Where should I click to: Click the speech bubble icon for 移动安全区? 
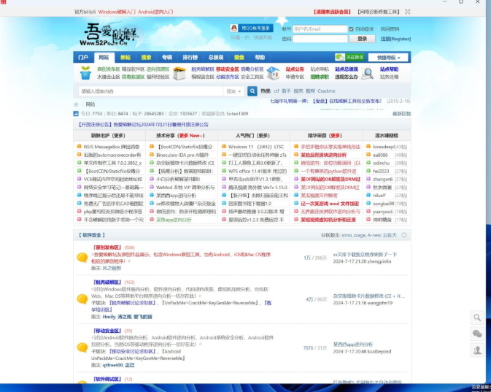(x=82, y=347)
